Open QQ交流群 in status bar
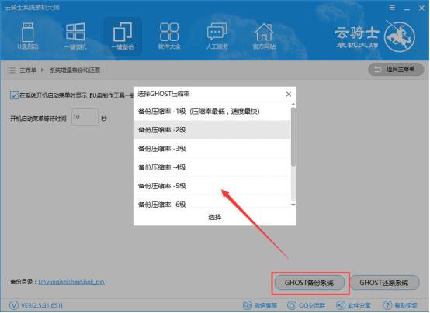 tap(306, 305)
